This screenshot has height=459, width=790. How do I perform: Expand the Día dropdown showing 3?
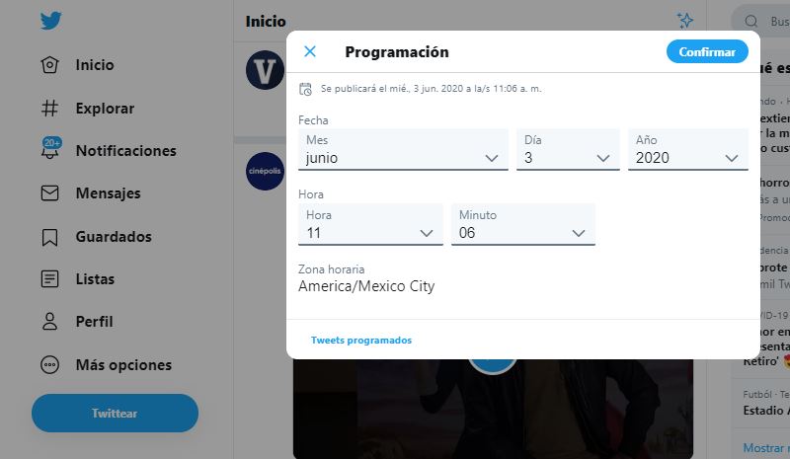(x=568, y=149)
